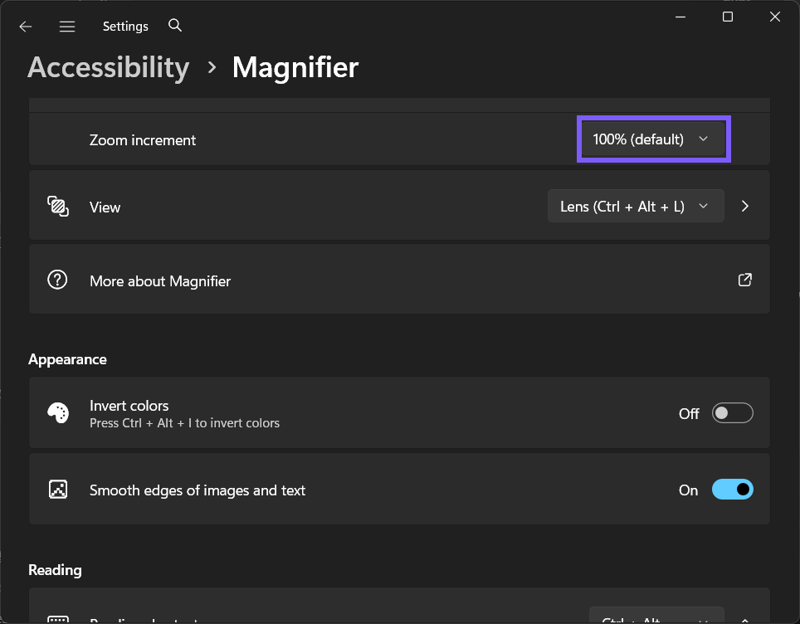Viewport: 800px width, 624px height.
Task: Navigate to Accessibility breadcrumb
Action: pos(109,67)
